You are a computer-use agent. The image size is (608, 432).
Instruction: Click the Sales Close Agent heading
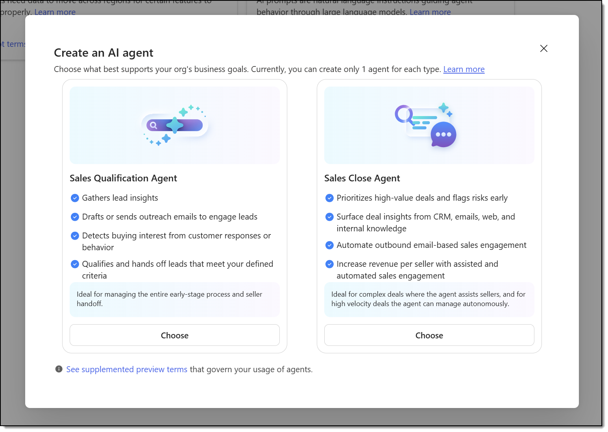pos(362,178)
